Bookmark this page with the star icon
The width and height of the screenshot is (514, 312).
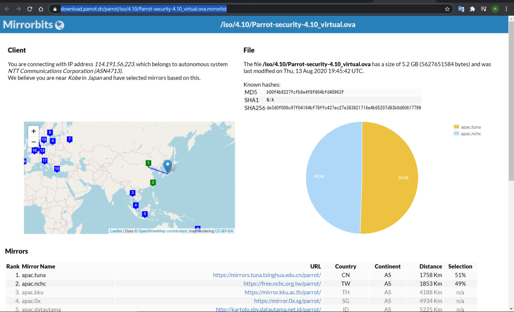pyautogui.click(x=447, y=9)
